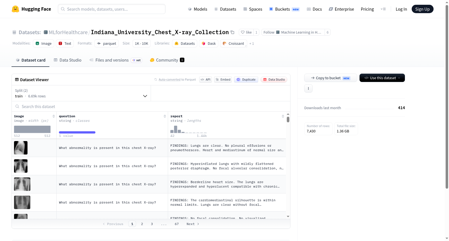The height and width of the screenshot is (241, 449).
Task: Open the first row's chest X-ray thumbnail
Action: pyautogui.click(x=21, y=148)
